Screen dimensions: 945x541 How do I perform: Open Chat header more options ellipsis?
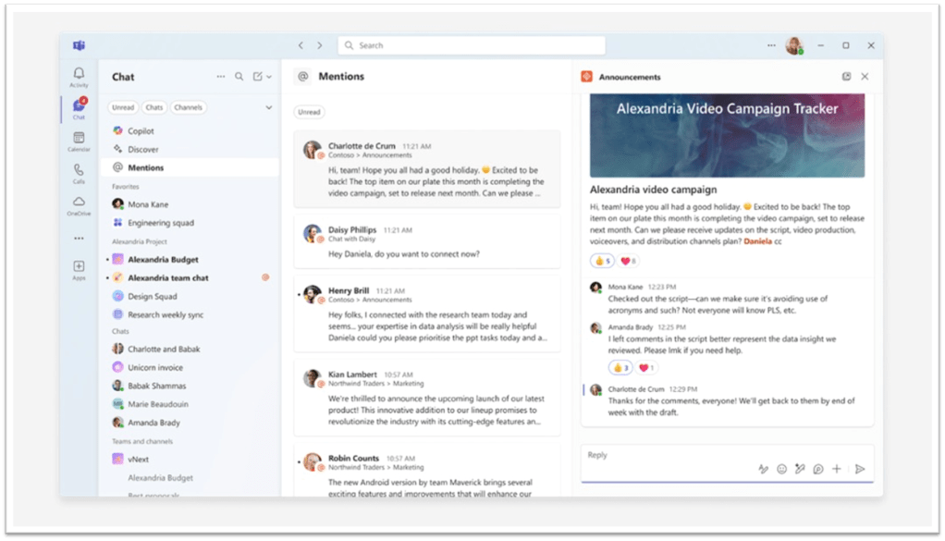point(220,77)
